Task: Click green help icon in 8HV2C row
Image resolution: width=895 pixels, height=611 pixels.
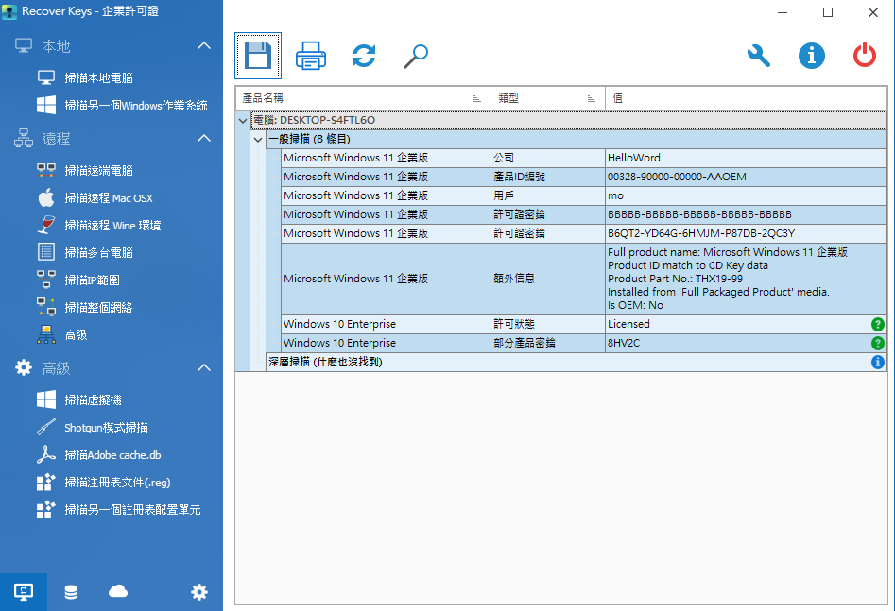Action: click(878, 343)
